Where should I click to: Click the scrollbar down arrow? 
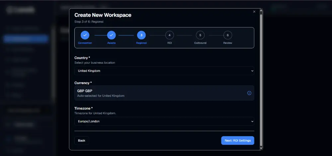tap(261, 149)
